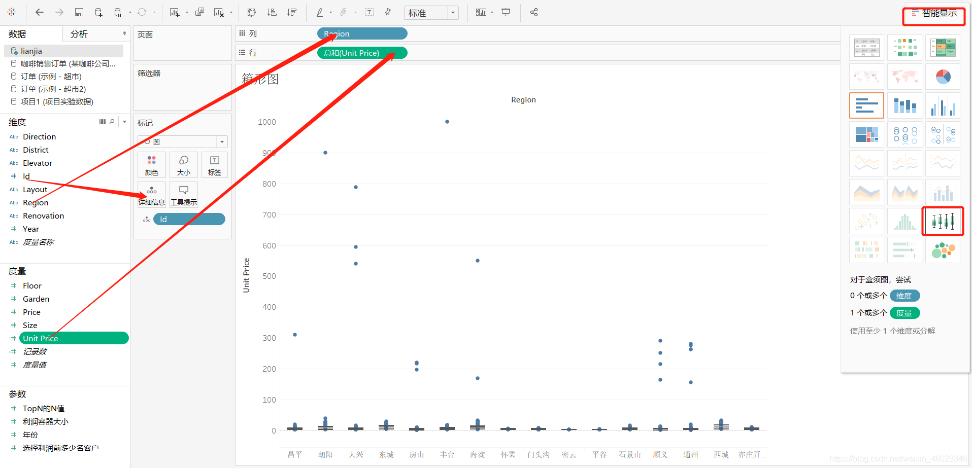The image size is (972, 468).
Task: Open the Tooltip mark card
Action: (x=184, y=195)
